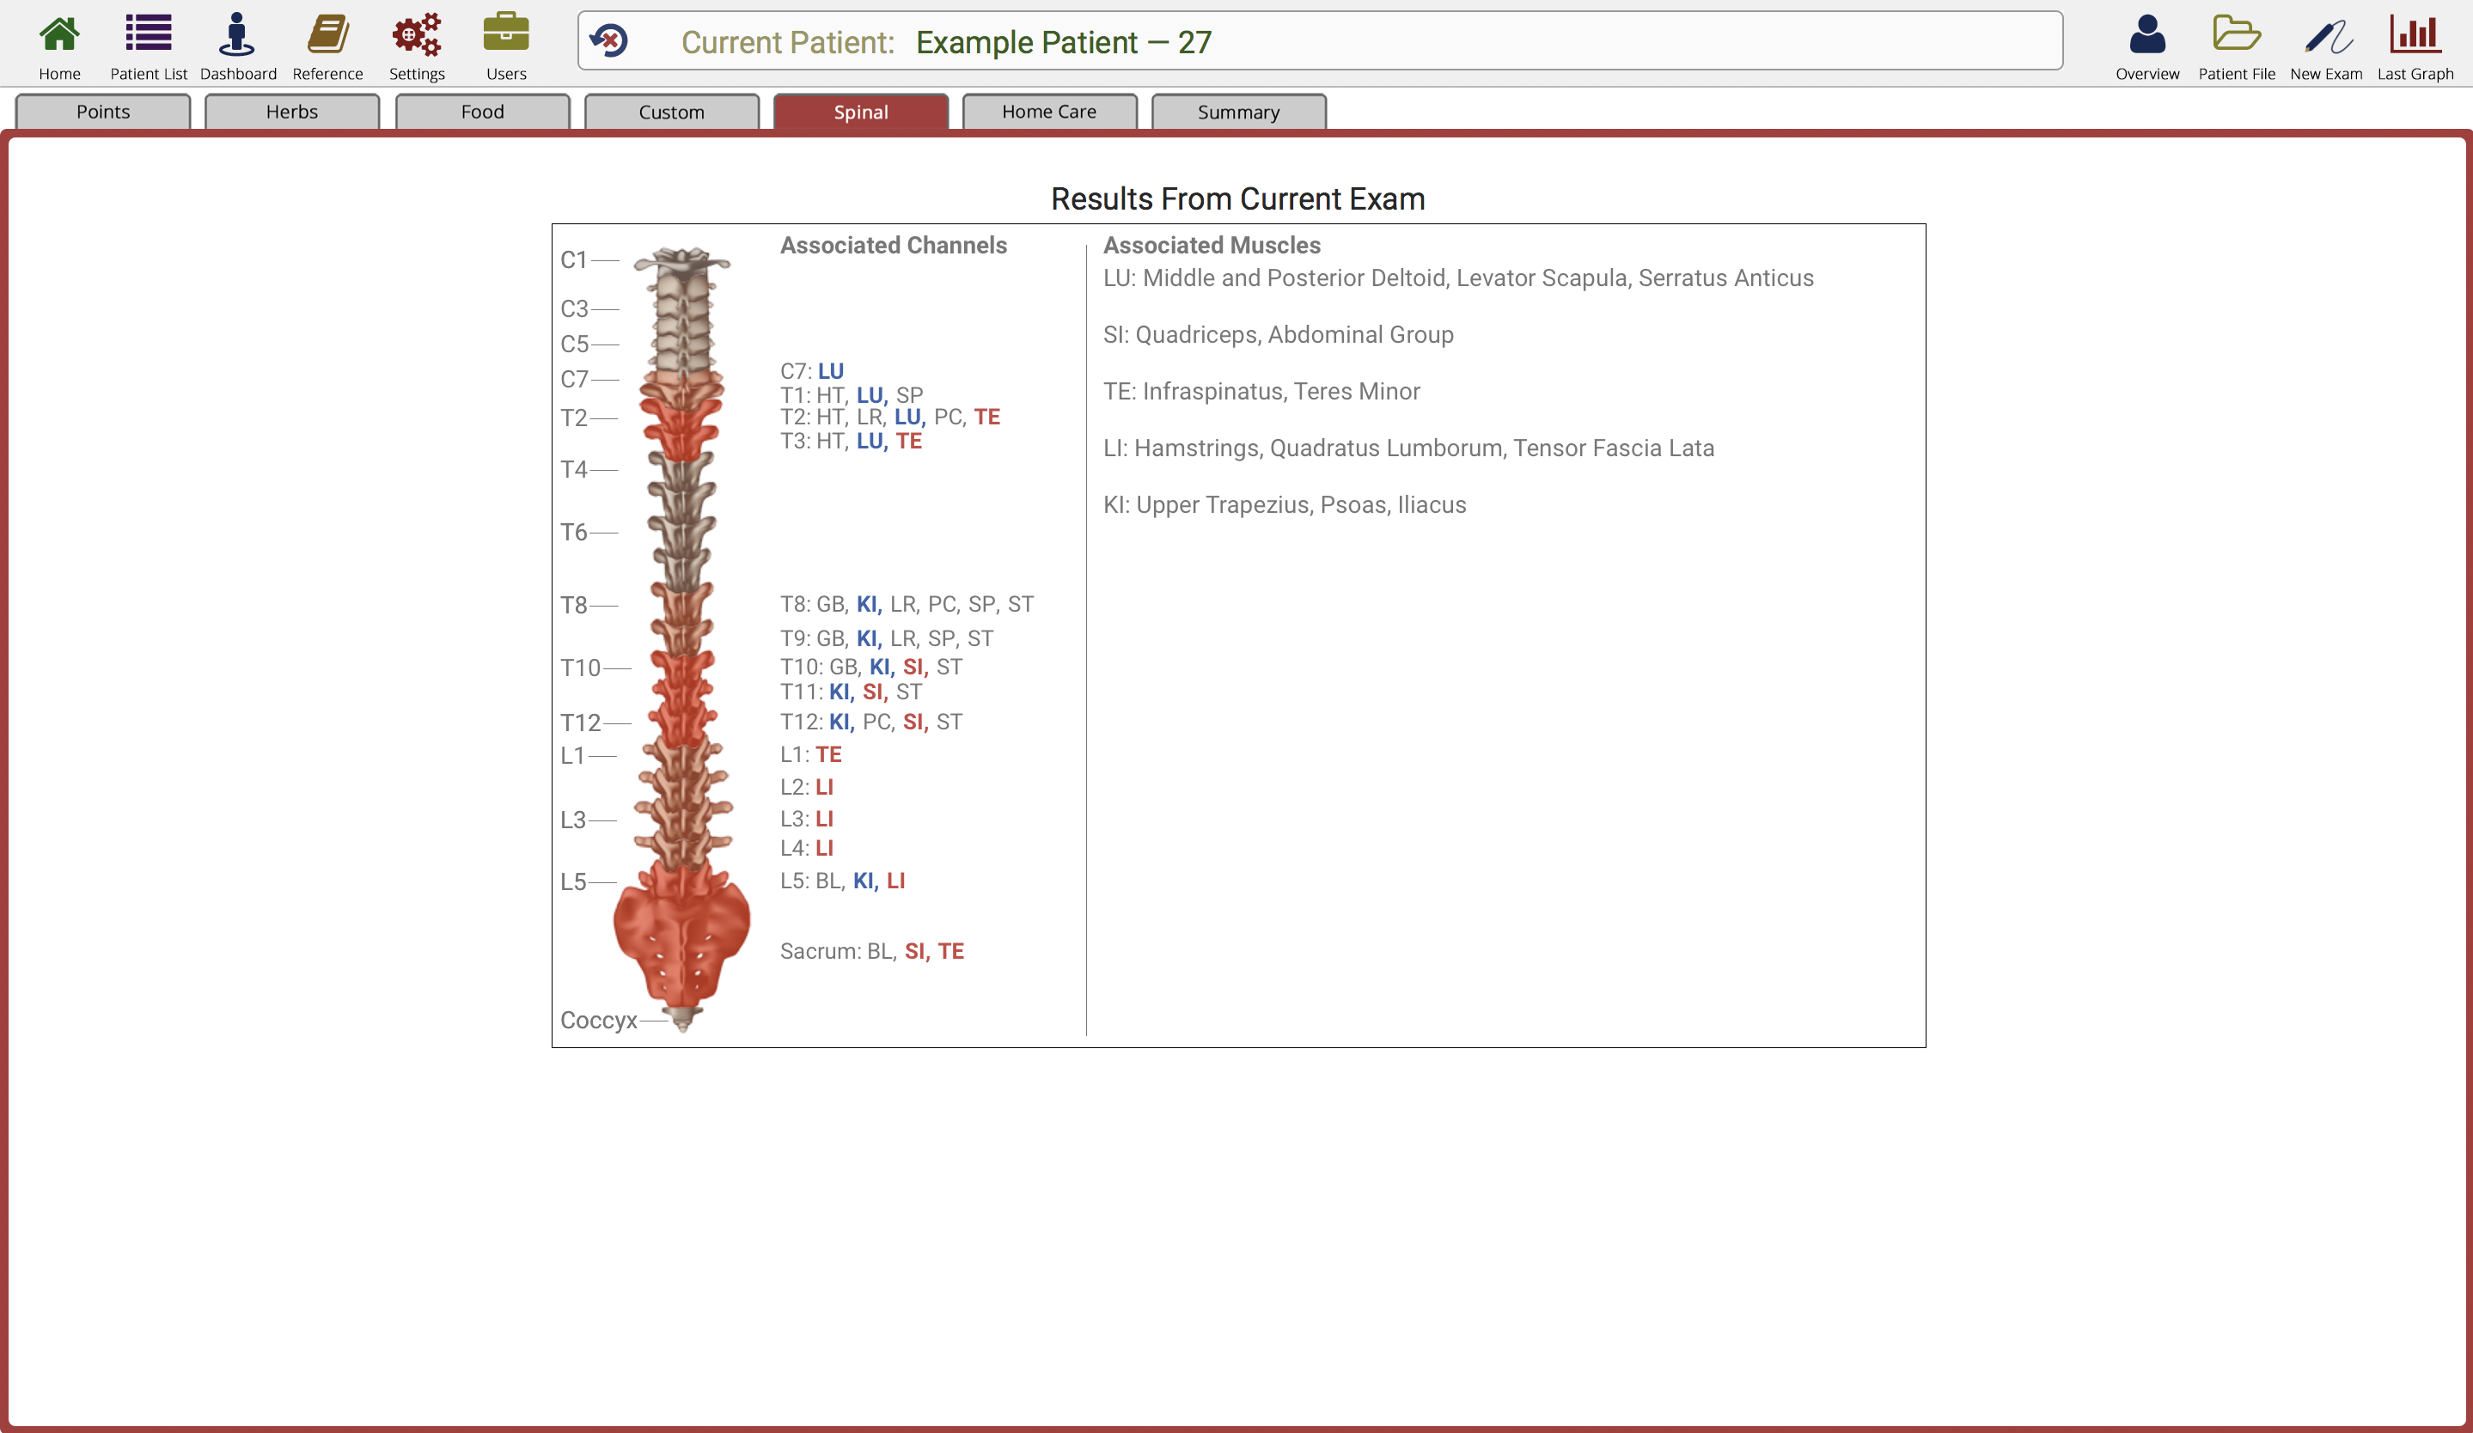Open the Home Care tab
This screenshot has width=2473, height=1433.
(1050, 112)
